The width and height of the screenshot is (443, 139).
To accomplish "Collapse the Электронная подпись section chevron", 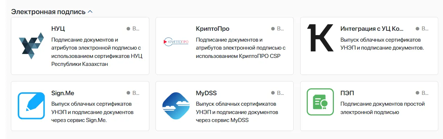I will pos(90,12).
